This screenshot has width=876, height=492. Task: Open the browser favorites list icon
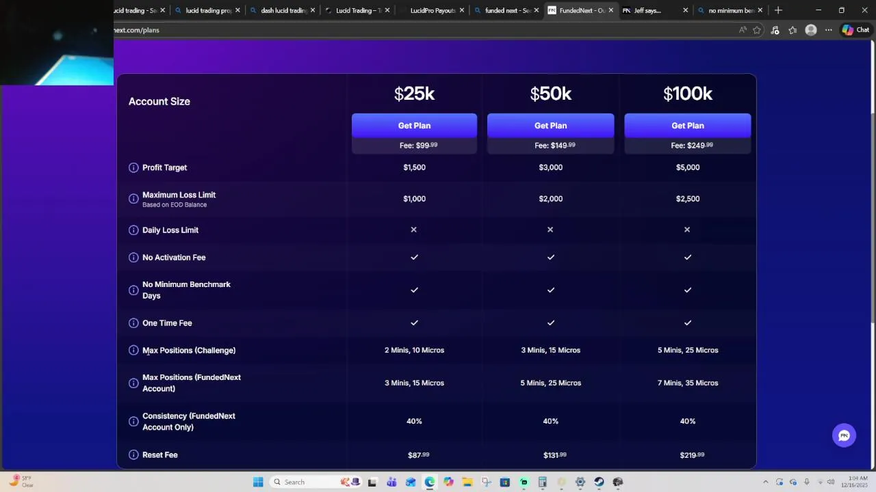793,30
